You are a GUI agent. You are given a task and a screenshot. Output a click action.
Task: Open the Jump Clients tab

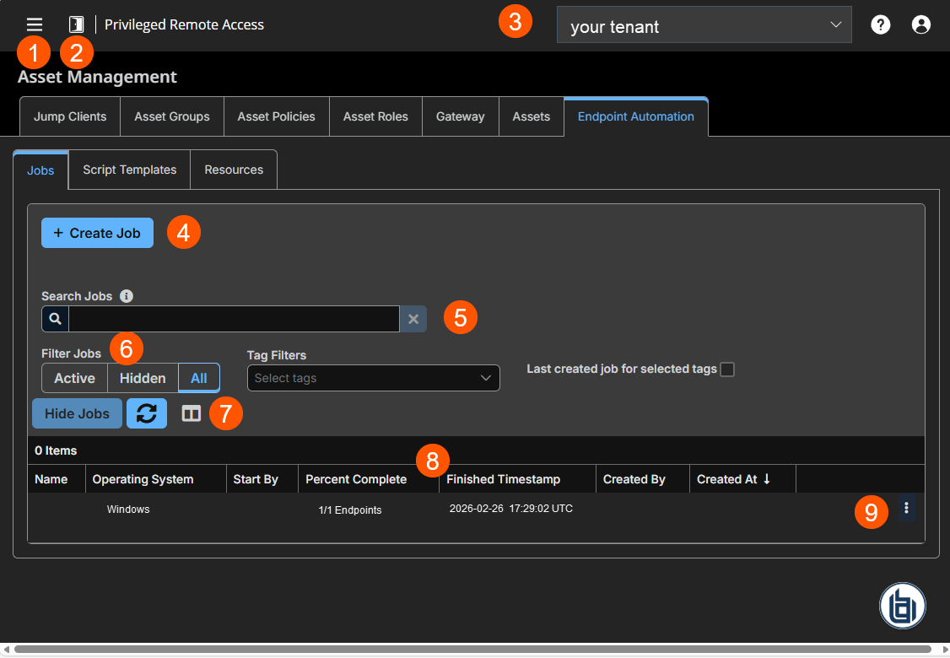click(x=69, y=116)
